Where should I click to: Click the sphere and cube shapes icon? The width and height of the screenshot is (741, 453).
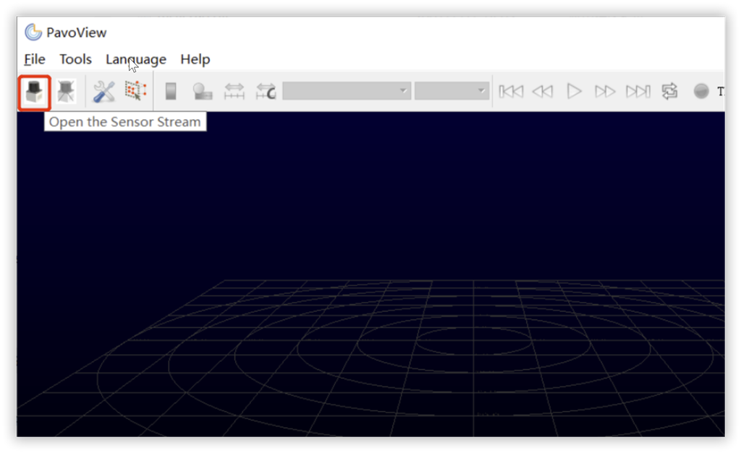pyautogui.click(x=203, y=91)
